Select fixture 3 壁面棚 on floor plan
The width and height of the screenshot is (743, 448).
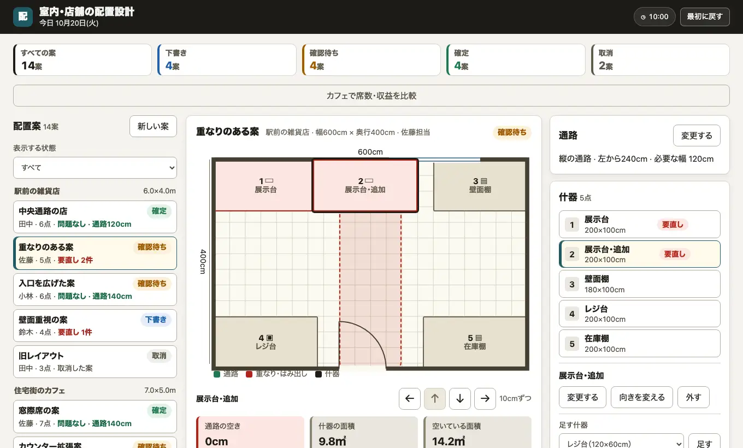[x=480, y=186]
